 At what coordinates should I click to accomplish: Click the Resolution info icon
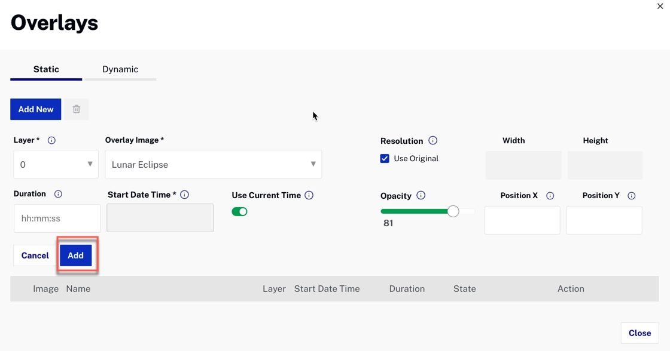(434, 140)
